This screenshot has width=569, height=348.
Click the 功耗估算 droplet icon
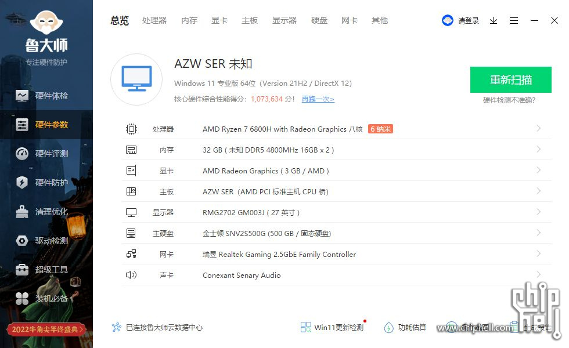click(x=388, y=327)
